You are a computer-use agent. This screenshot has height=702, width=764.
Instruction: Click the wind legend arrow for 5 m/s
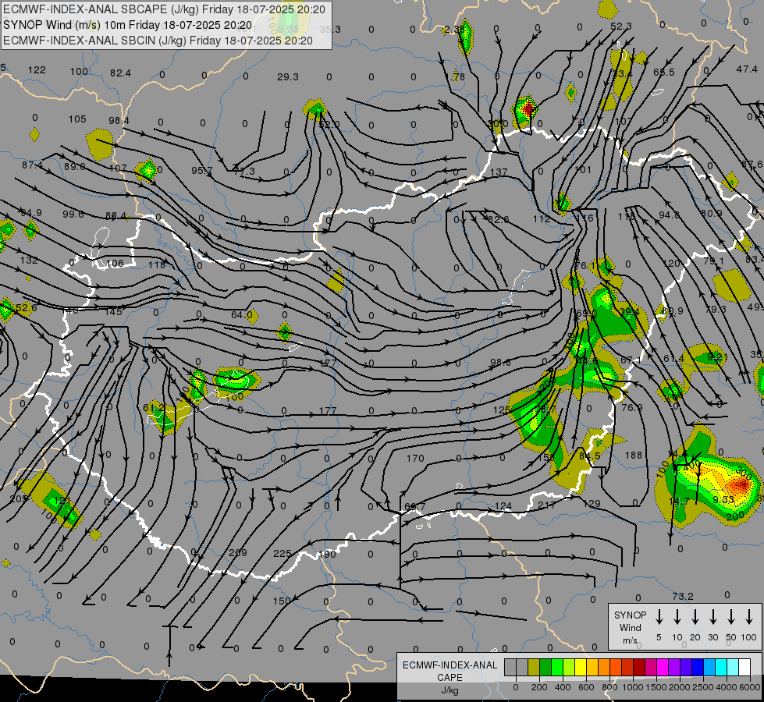(x=659, y=617)
